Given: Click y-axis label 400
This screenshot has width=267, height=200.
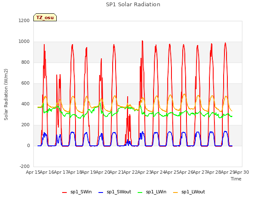Looking at the screenshot, I should [x=25, y=104].
